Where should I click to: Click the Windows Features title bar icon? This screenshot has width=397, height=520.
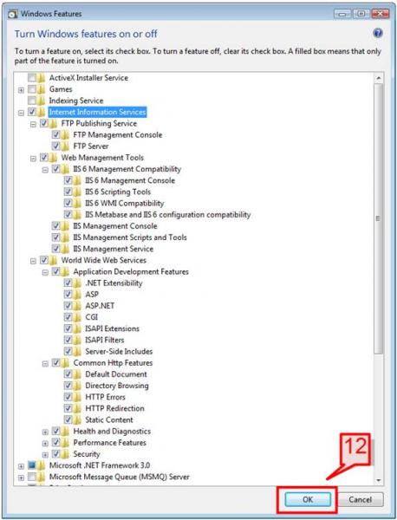coord(13,14)
